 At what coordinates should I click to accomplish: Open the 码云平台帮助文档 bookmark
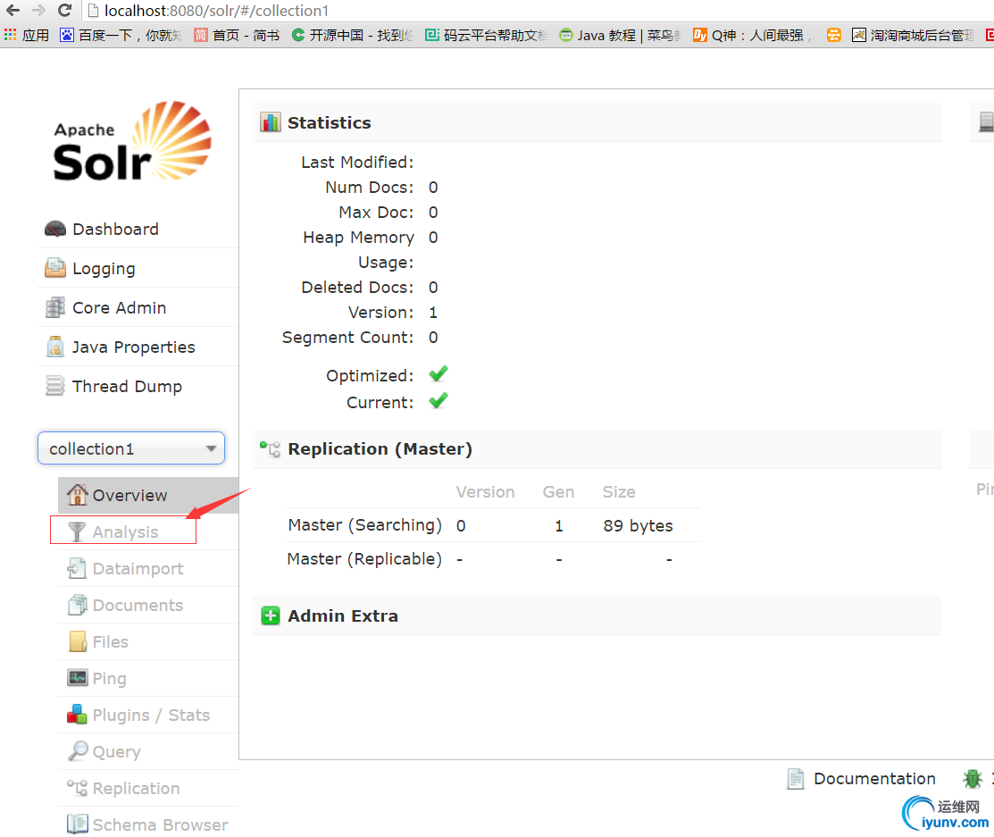pos(486,35)
